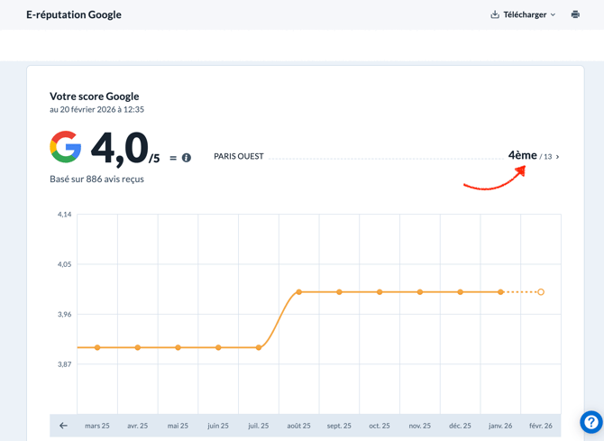Open the info icon next to the score
The width and height of the screenshot is (604, 441).
187,158
